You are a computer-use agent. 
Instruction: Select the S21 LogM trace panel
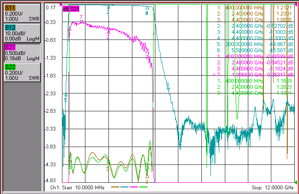pos(22,53)
